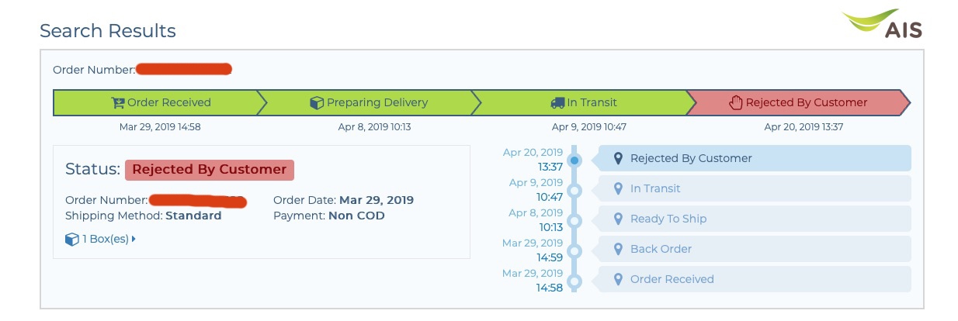Click the hand icon in Rejected By Customer step

click(x=736, y=102)
